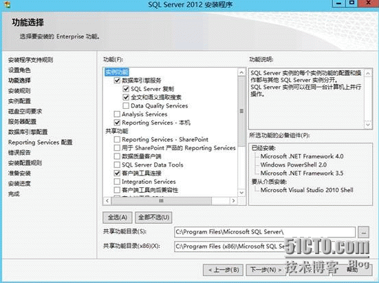Image resolution: width=379 pixels, height=283 pixels.
Task: Go back with the 上一步(B) button
Action: point(224,270)
